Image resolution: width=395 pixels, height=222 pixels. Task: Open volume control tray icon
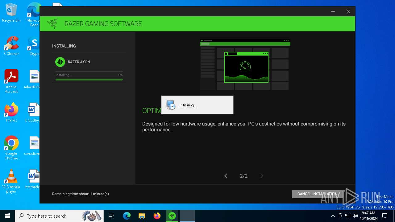355,216
